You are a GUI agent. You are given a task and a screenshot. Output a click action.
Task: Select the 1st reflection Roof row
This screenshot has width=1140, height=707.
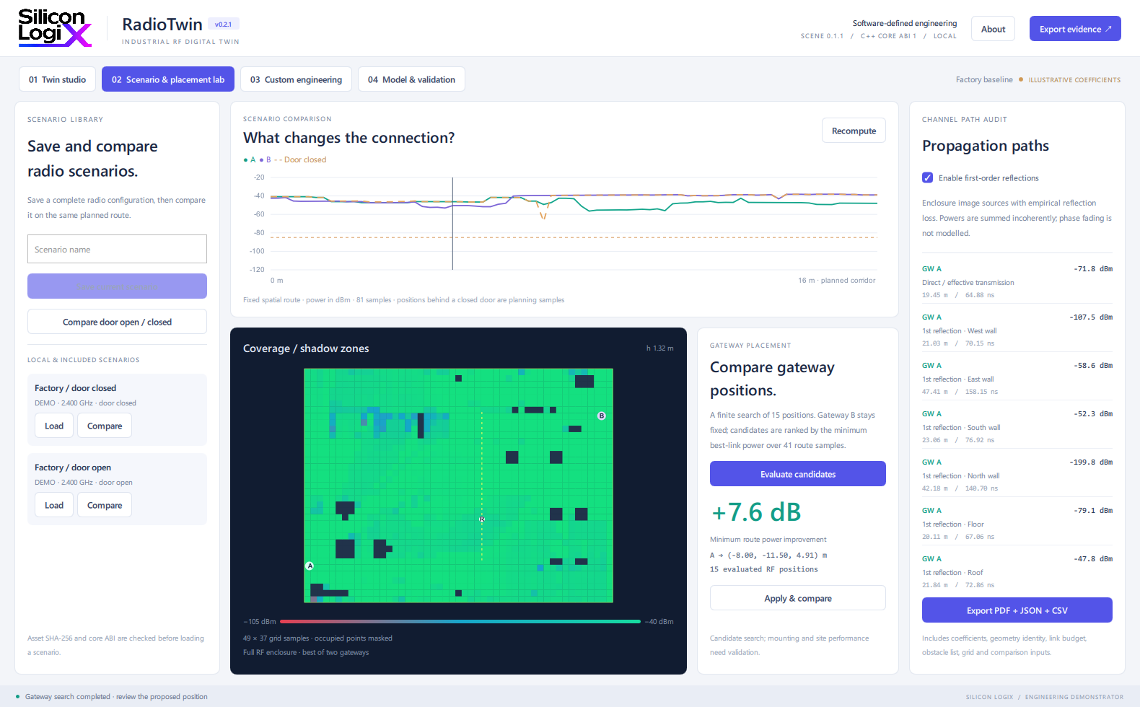(1017, 572)
